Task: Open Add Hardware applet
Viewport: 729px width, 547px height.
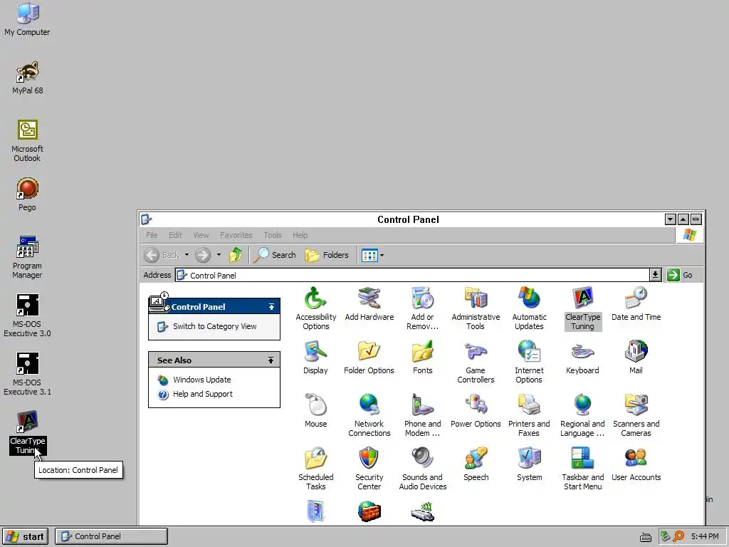Action: (x=369, y=303)
